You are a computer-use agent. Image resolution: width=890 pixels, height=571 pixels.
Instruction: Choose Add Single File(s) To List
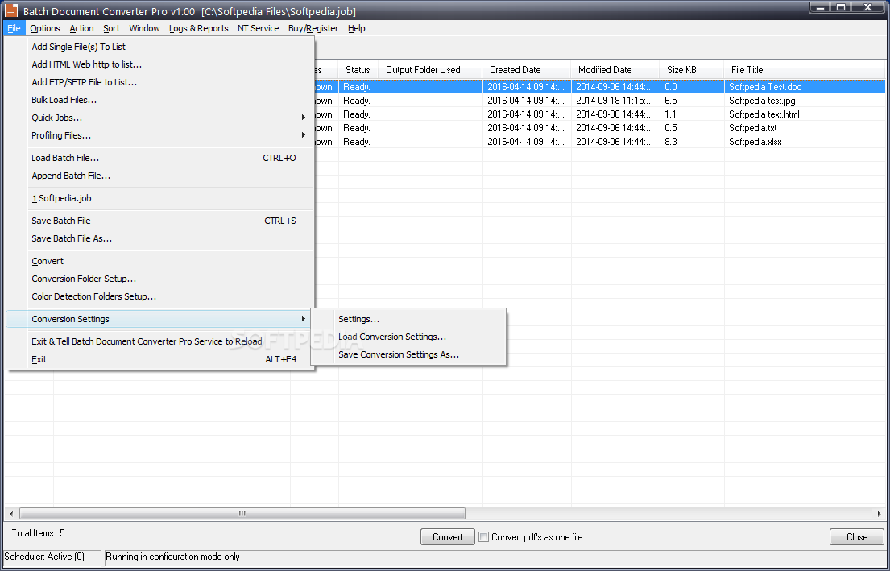159,47
